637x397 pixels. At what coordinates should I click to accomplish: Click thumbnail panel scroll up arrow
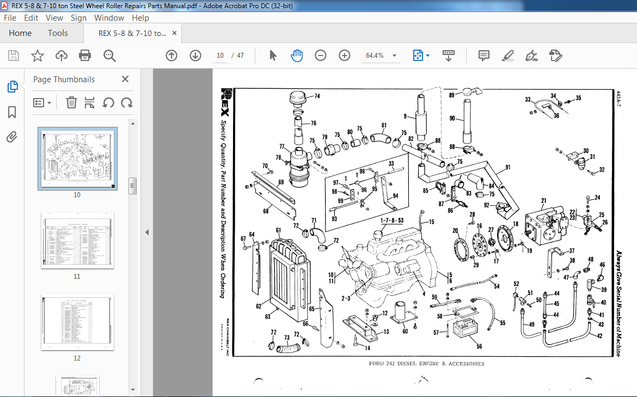tap(133, 123)
